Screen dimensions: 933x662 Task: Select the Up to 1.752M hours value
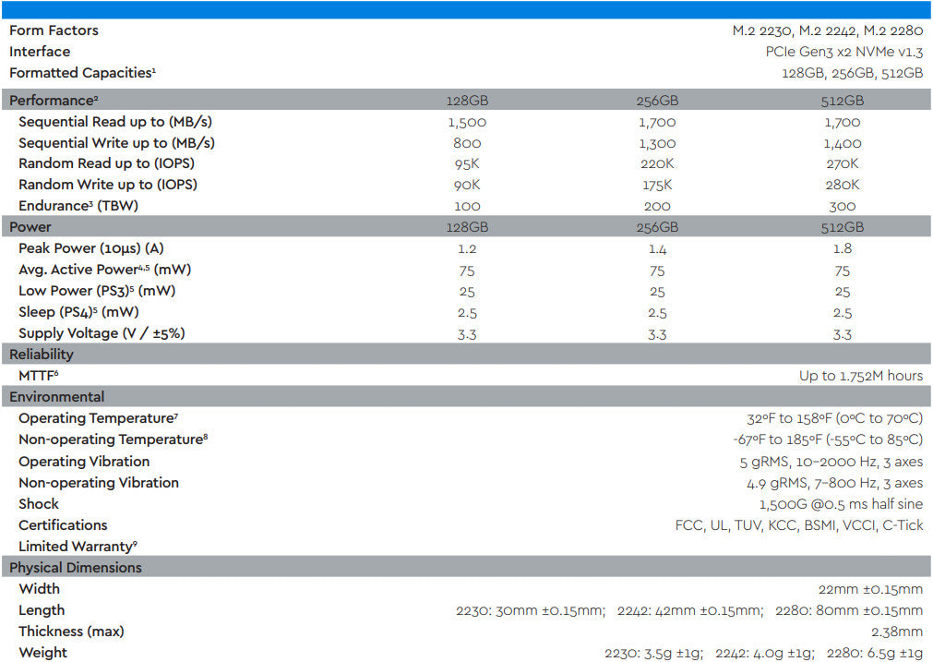pyautogui.click(x=860, y=376)
